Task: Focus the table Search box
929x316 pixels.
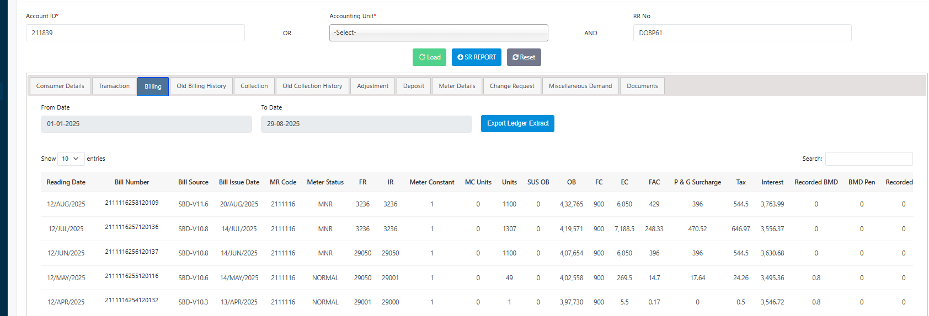Action: (869, 159)
